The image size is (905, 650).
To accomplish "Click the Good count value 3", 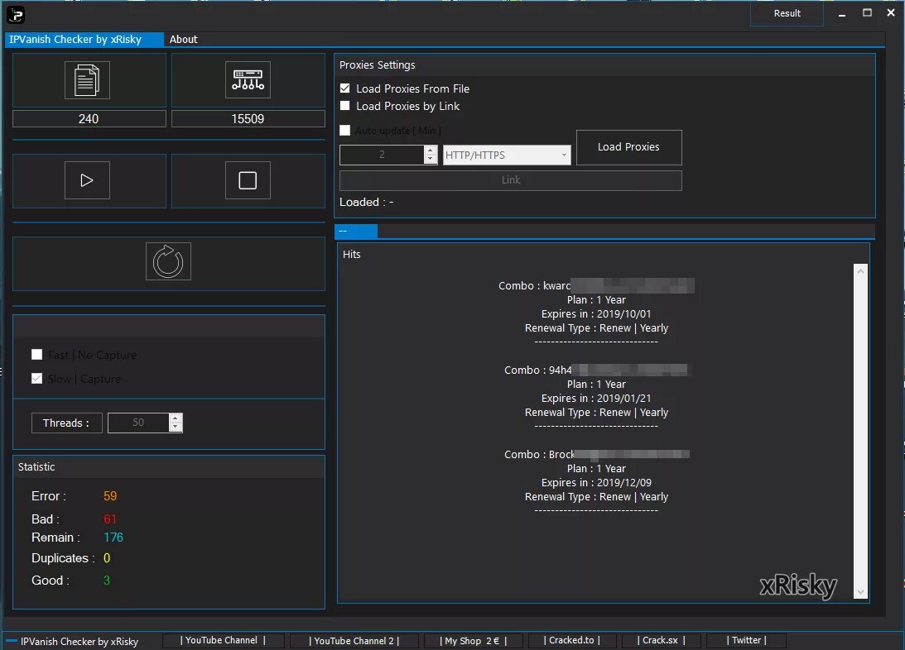I will [107, 581].
